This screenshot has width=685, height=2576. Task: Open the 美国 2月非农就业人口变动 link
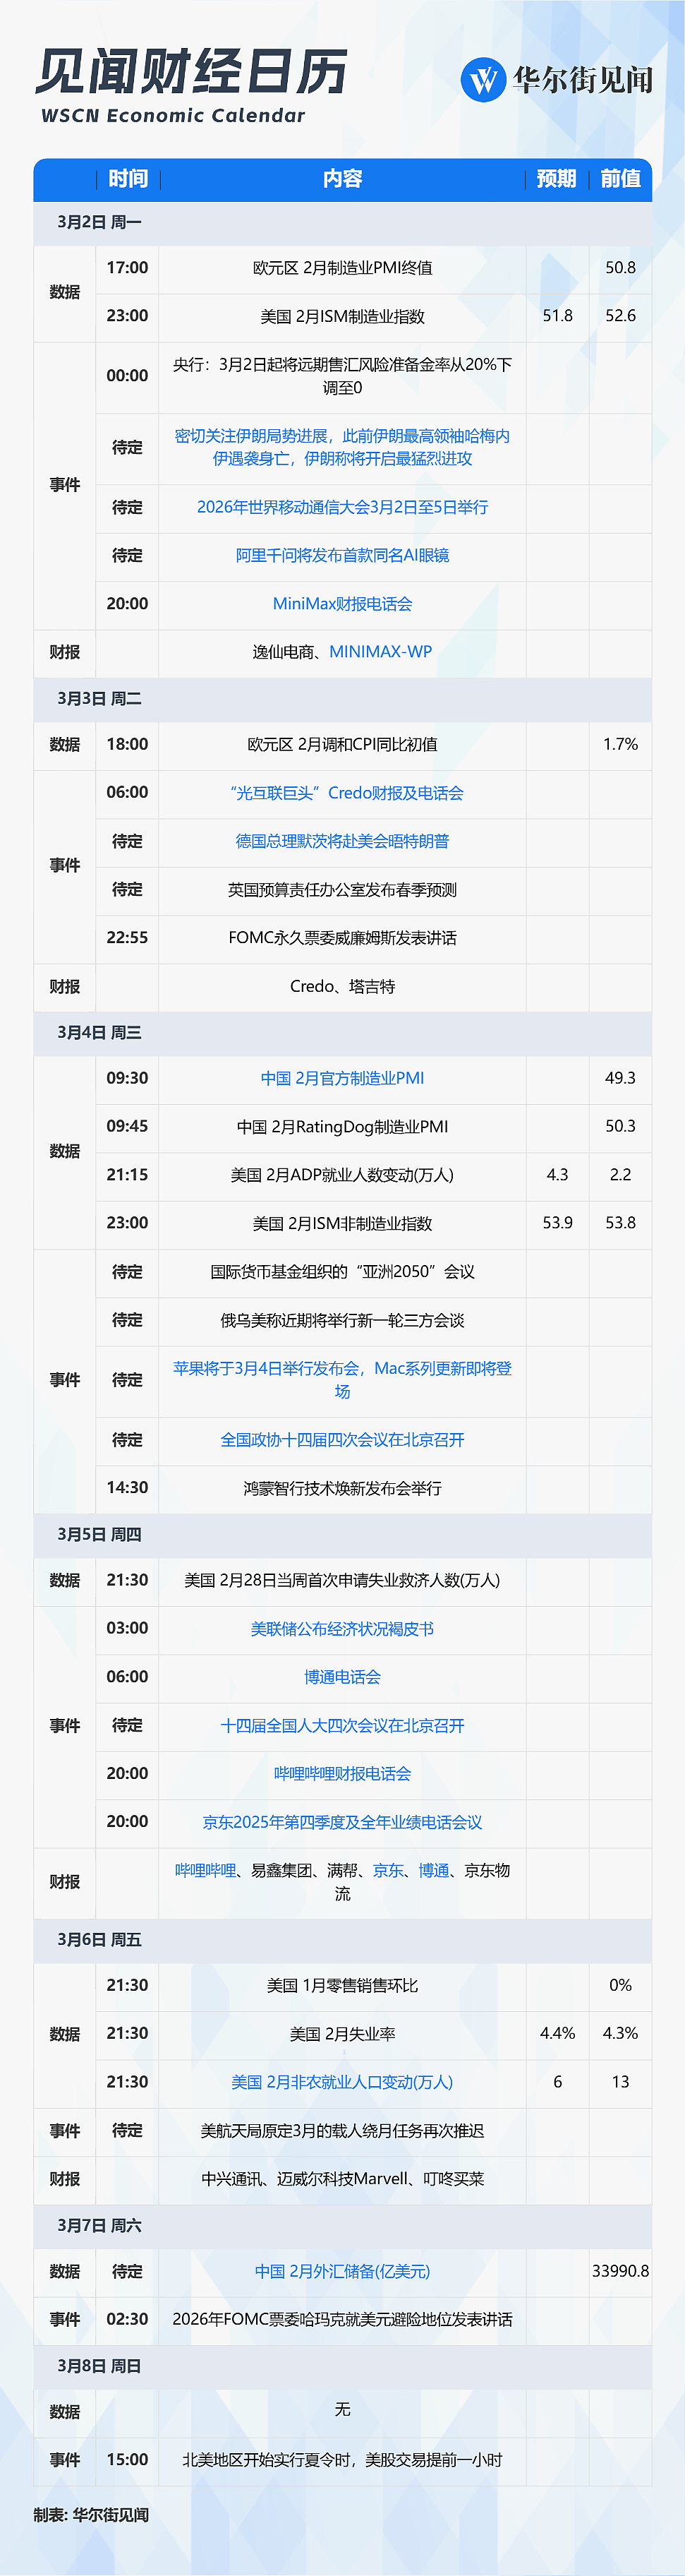click(342, 2082)
